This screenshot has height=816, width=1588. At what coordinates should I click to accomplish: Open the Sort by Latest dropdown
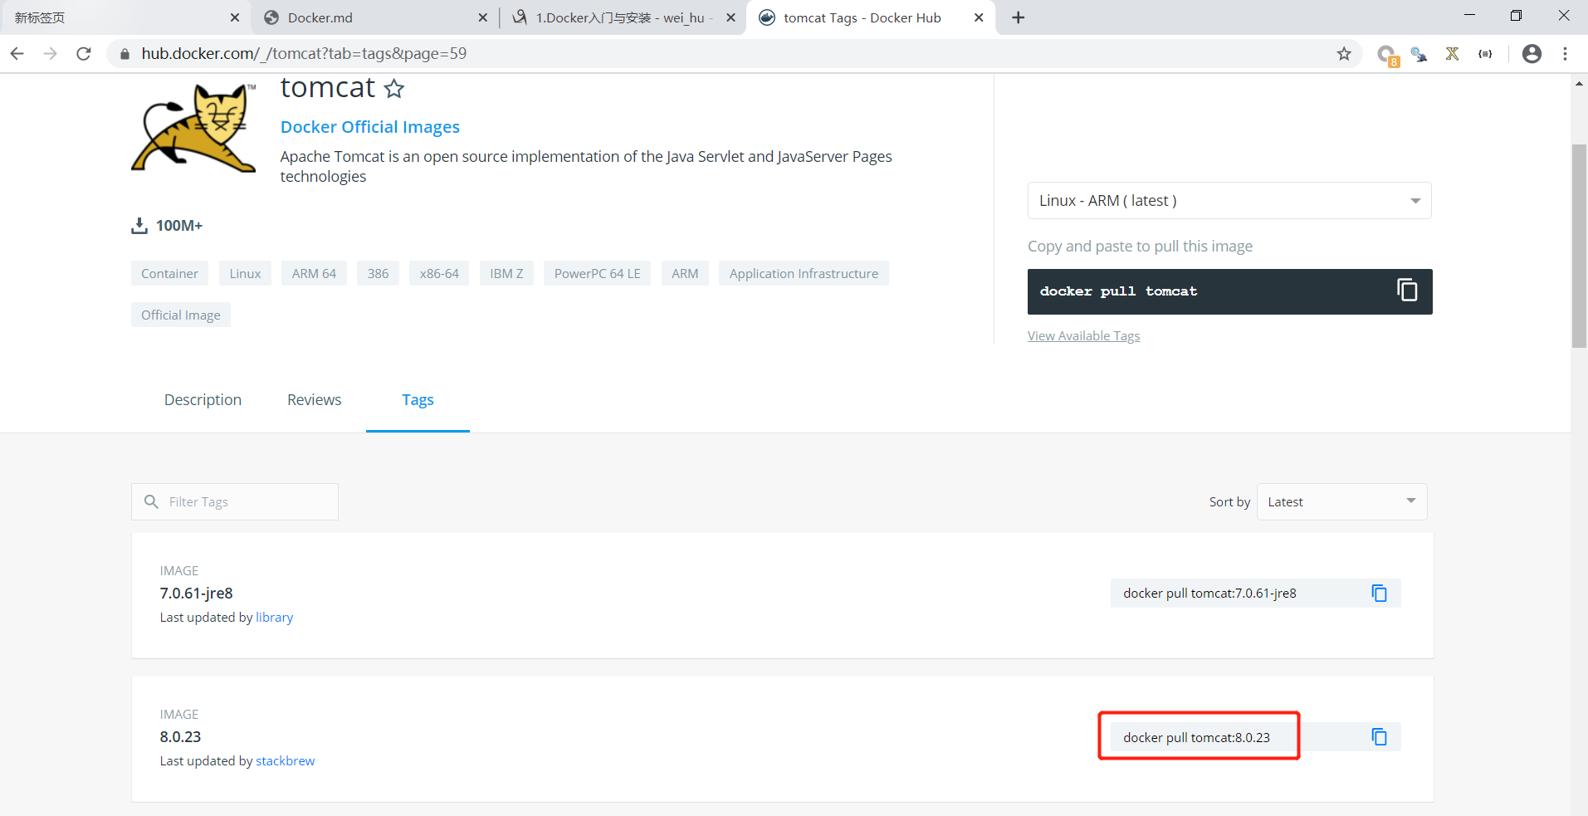pos(1342,501)
